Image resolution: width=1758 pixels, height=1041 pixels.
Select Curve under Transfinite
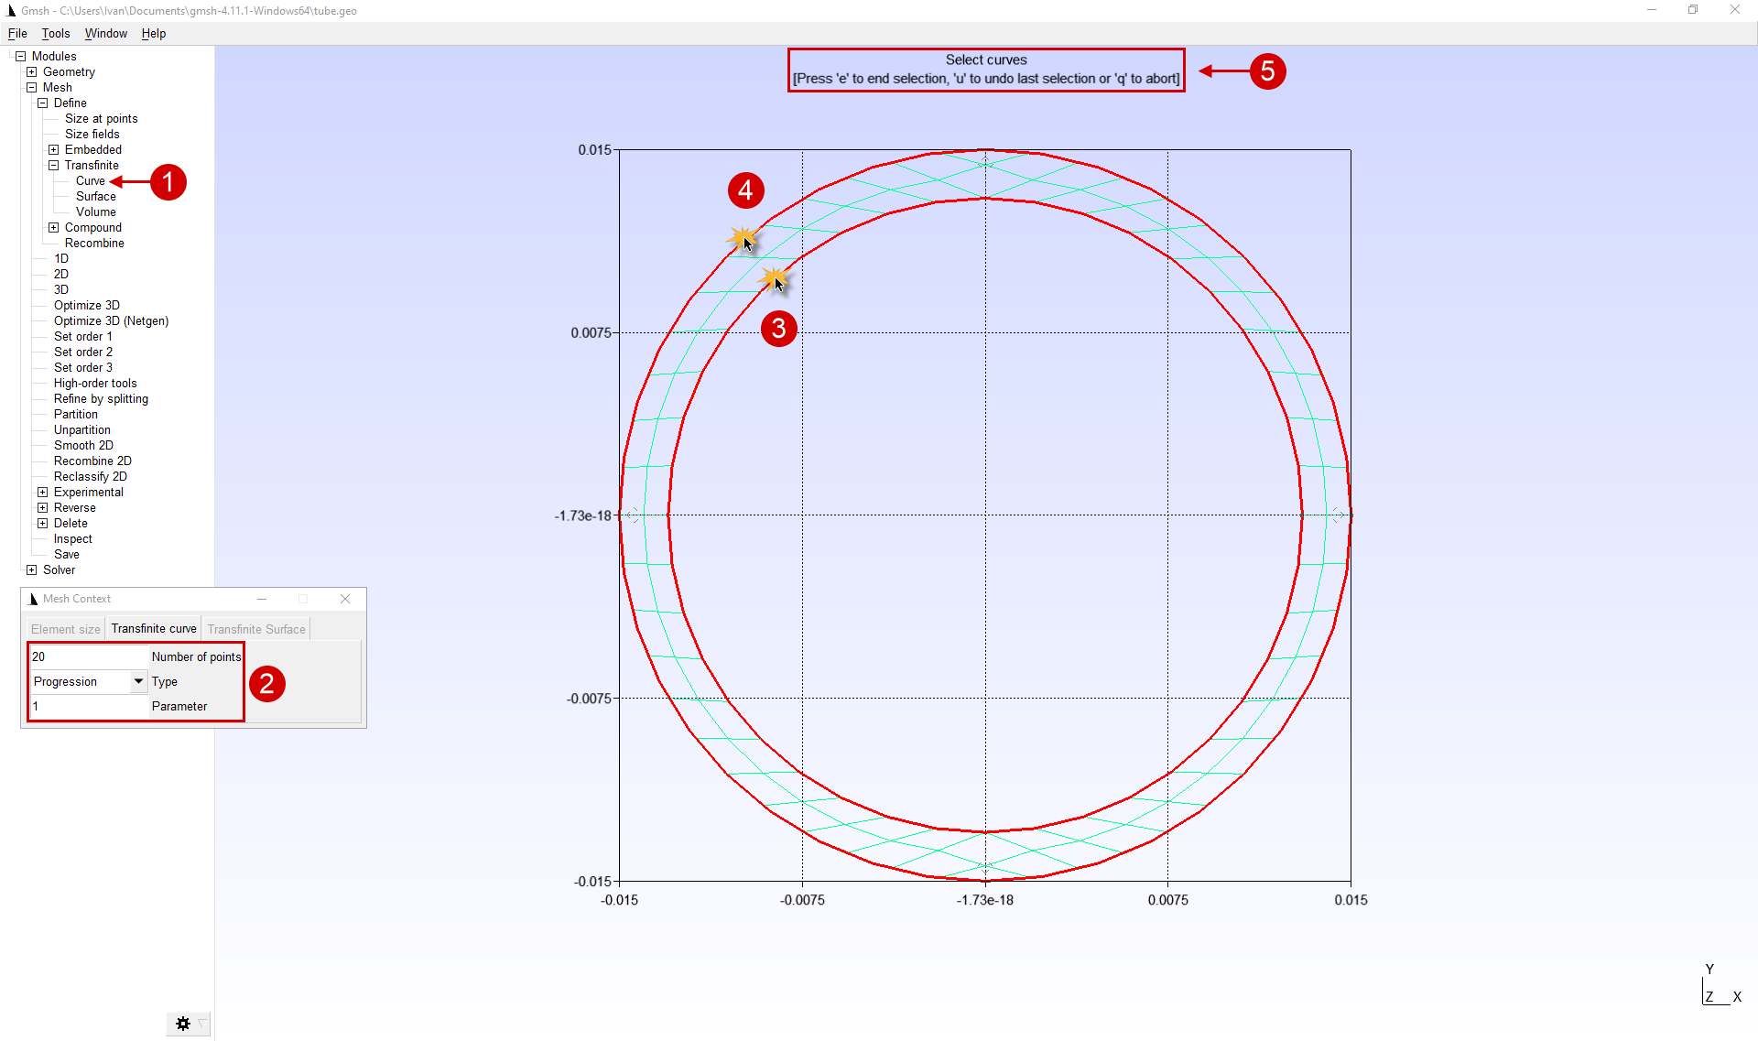(90, 180)
